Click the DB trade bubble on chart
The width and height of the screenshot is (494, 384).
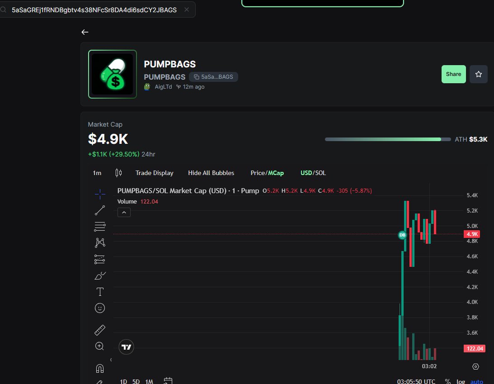click(402, 235)
